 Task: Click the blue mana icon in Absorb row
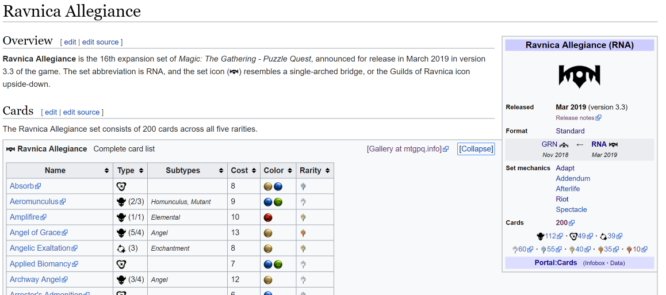click(278, 186)
